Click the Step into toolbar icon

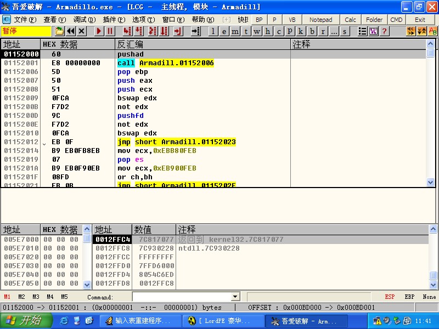127,31
